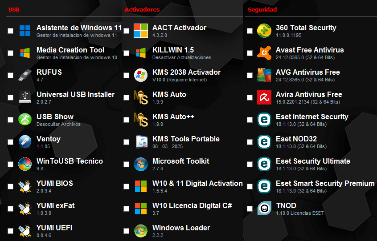Click the 'Desactivar Actualizaciones' subtitle text
377x241 pixels.
[182, 57]
